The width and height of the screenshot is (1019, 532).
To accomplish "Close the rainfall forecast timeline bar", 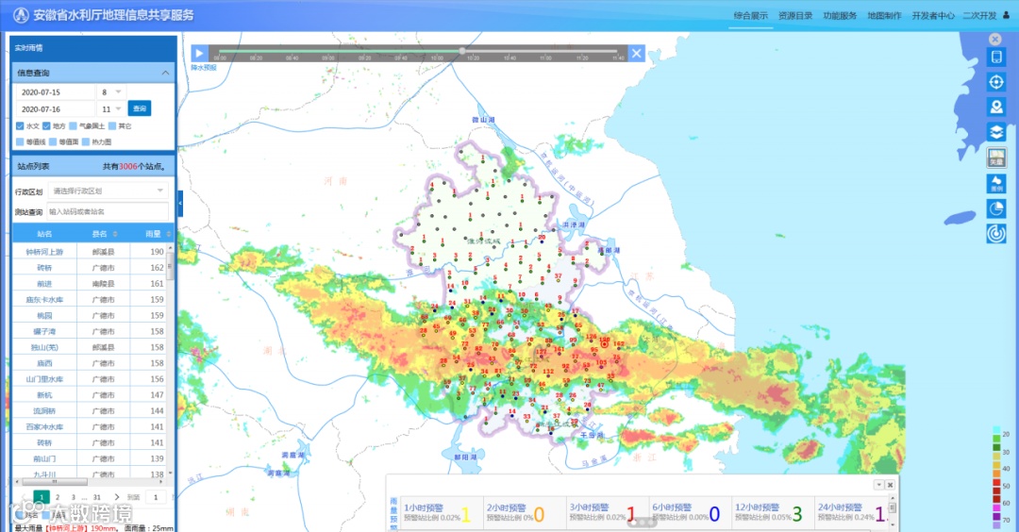I will pos(636,53).
